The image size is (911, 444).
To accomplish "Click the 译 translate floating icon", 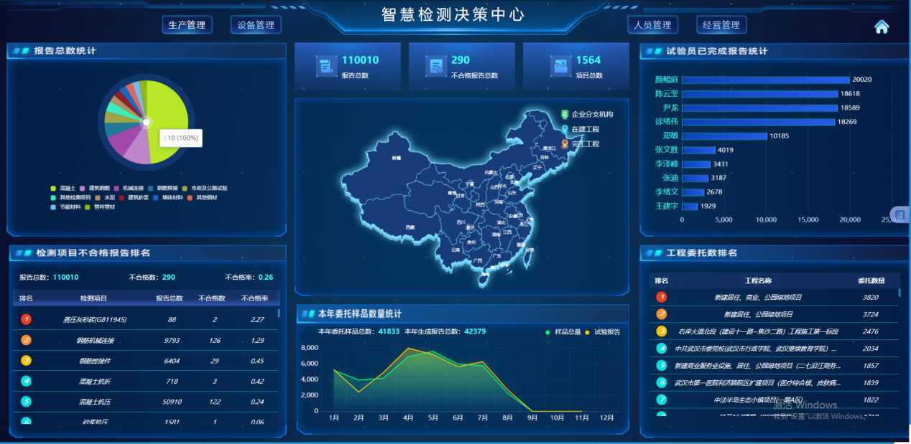I will pos(900,214).
